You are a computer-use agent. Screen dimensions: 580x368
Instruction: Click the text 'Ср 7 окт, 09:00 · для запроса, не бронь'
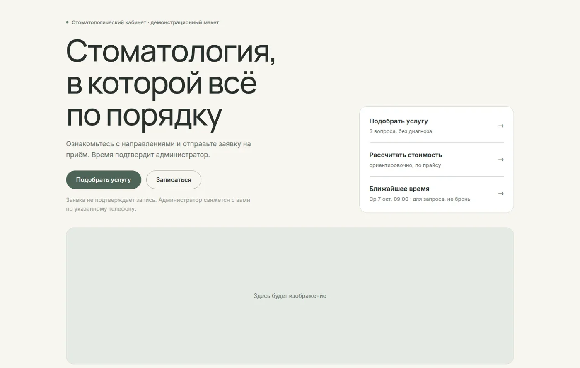pos(420,199)
